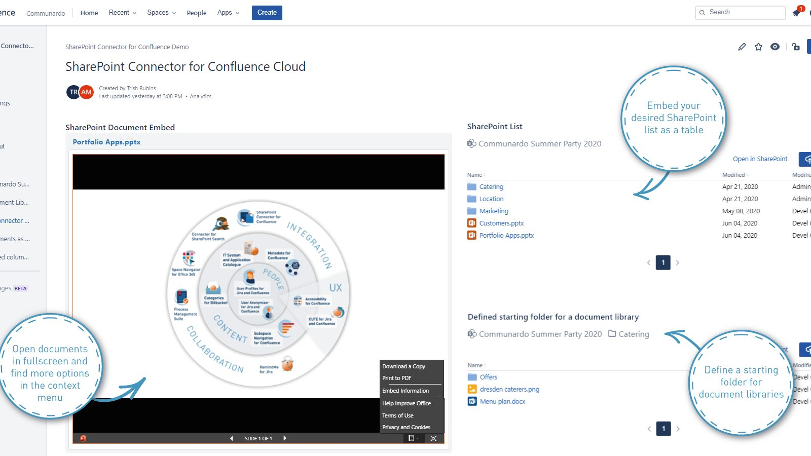This screenshot has height=456, width=811.
Task: Sort SharePoint list by Modified column
Action: pos(735,175)
